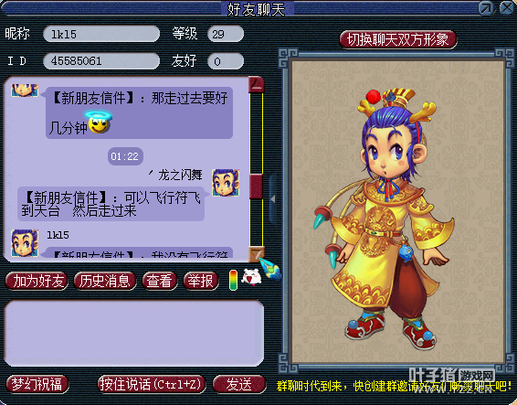The width and height of the screenshot is (517, 405).
Task: Toggle 切换聊天双方形象 character display
Action: [398, 39]
